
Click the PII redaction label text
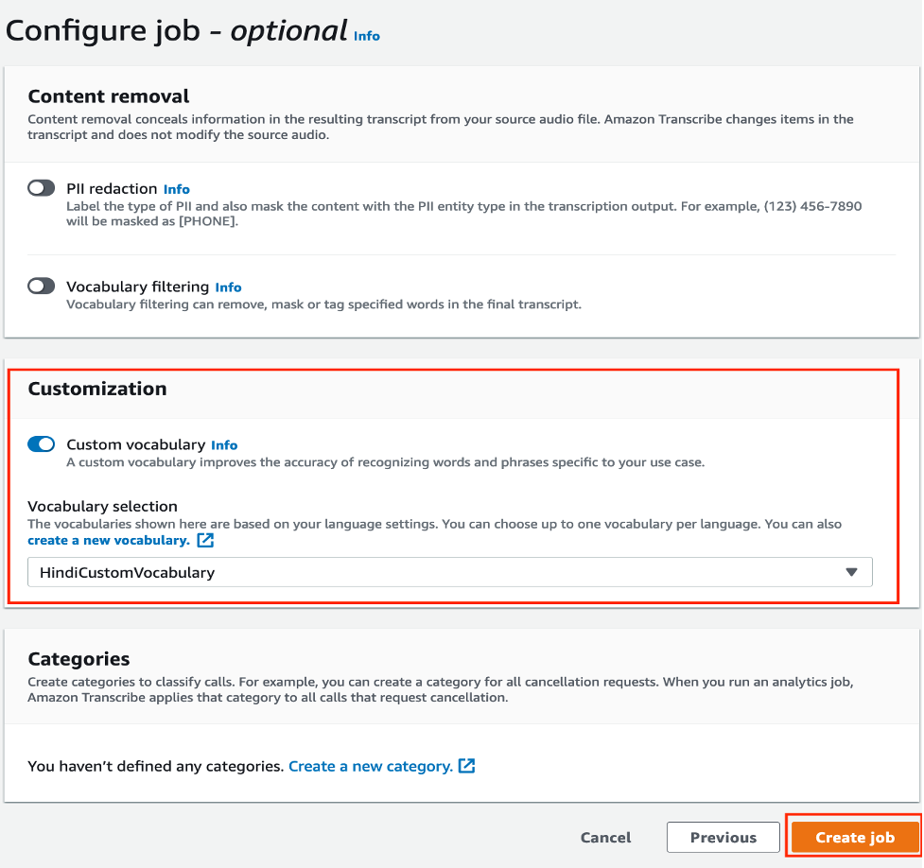(x=112, y=188)
